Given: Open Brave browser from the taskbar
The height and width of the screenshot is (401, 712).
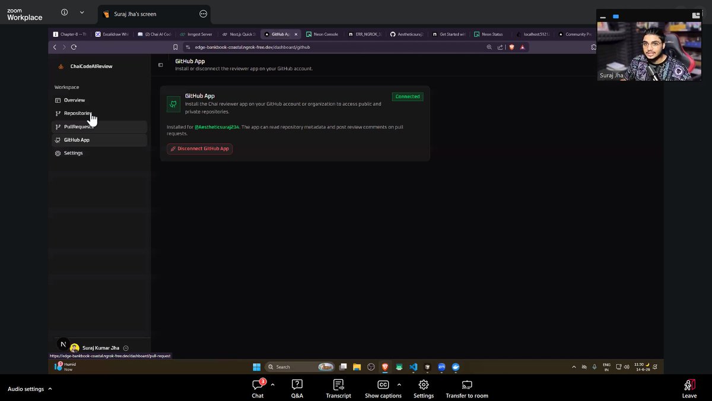Looking at the screenshot, I should [x=384, y=367].
